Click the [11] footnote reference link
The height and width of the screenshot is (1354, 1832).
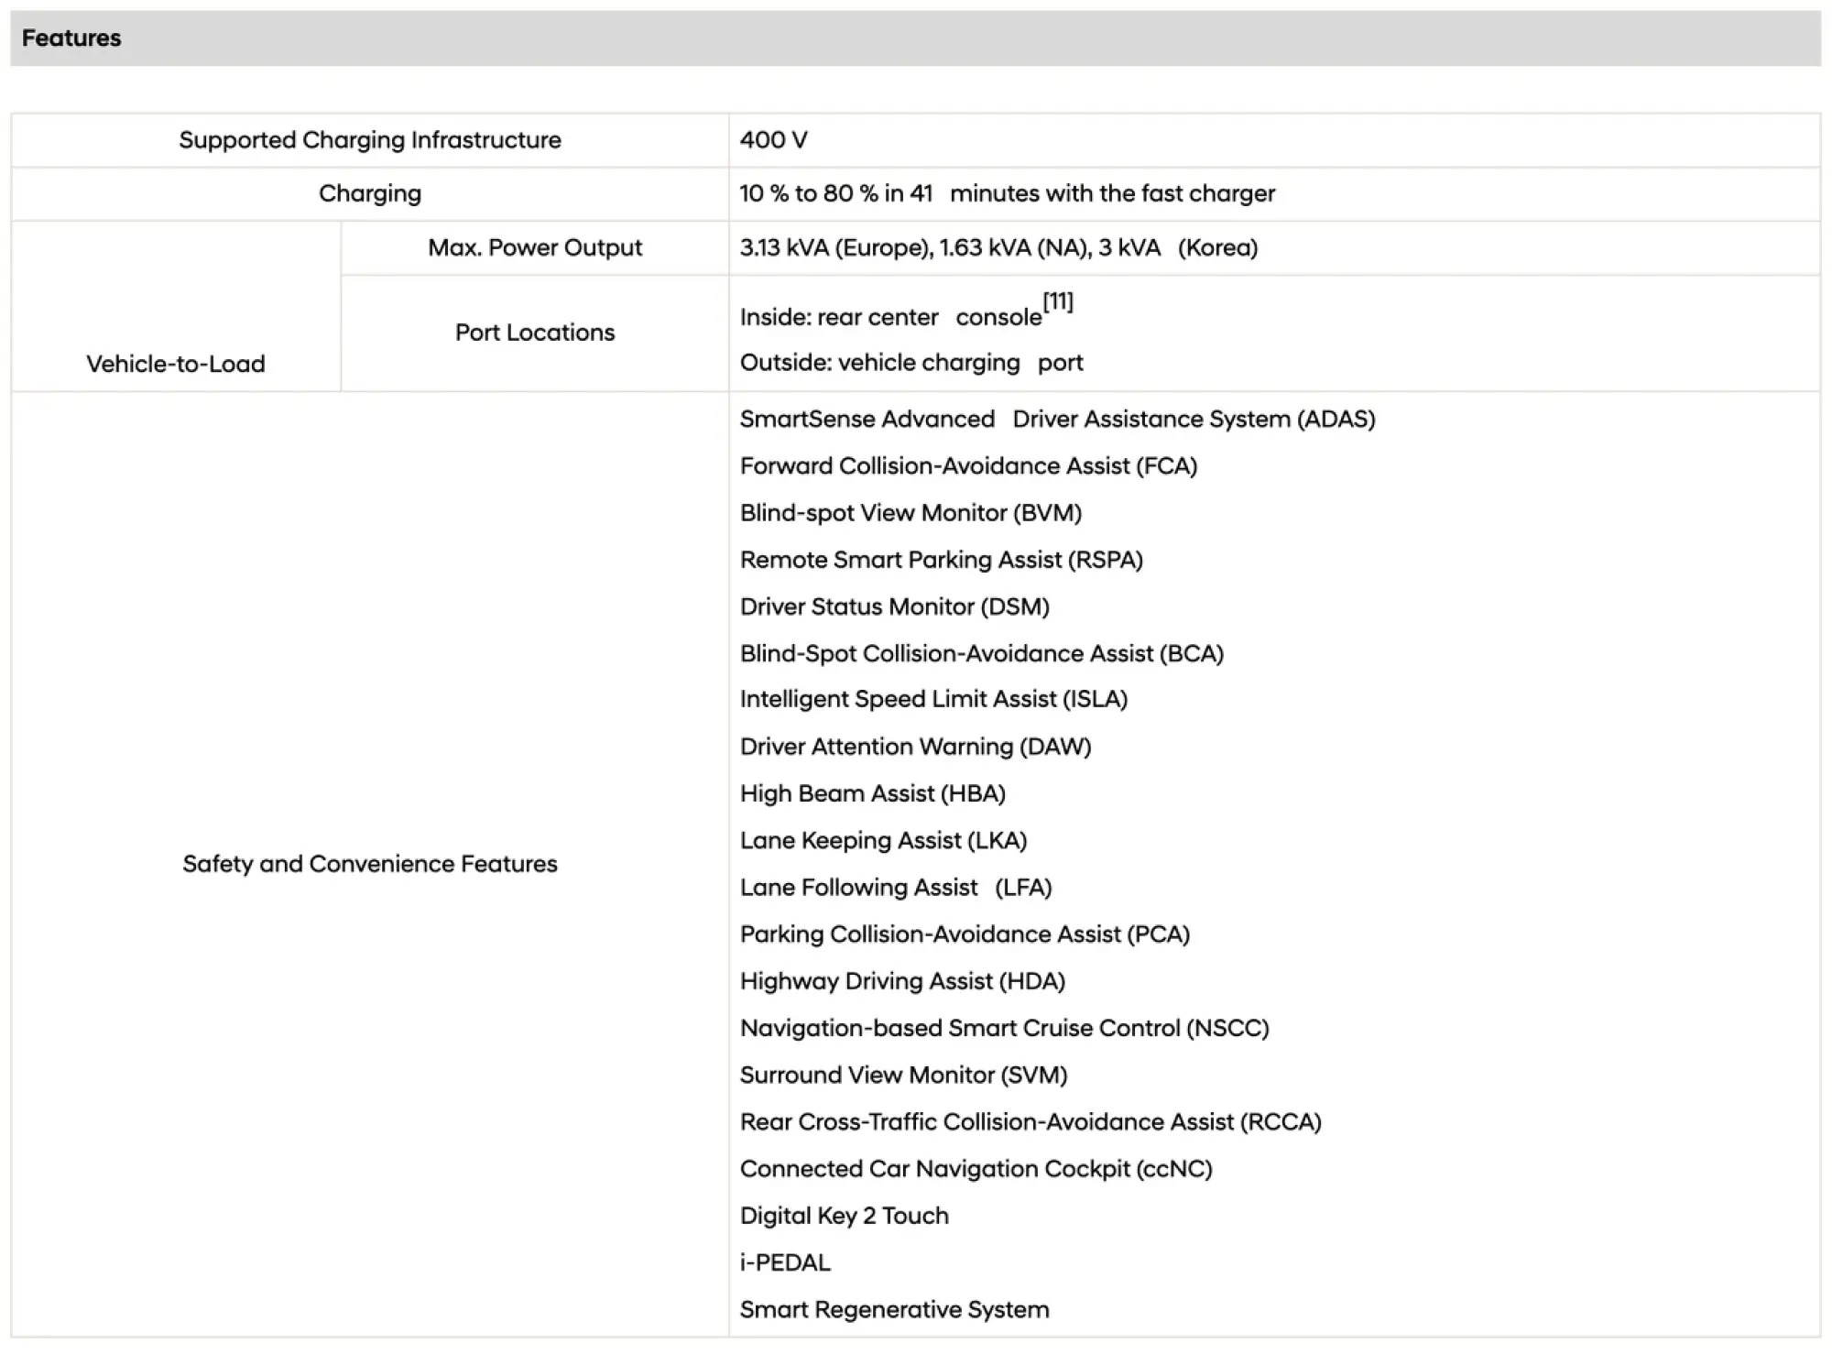click(1058, 301)
